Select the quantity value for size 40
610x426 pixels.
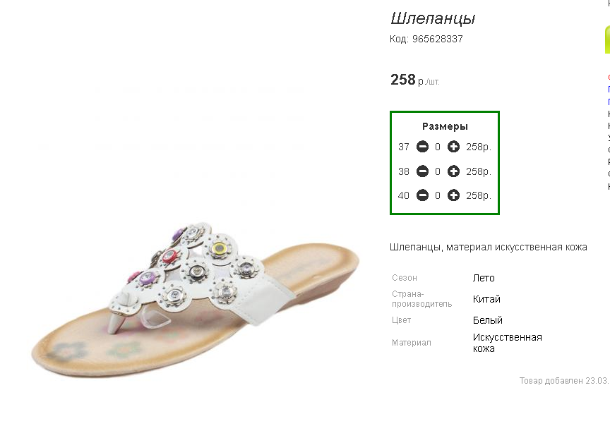point(438,195)
